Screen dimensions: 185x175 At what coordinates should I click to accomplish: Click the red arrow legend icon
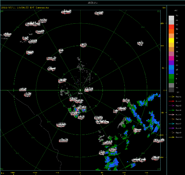point(172,101)
